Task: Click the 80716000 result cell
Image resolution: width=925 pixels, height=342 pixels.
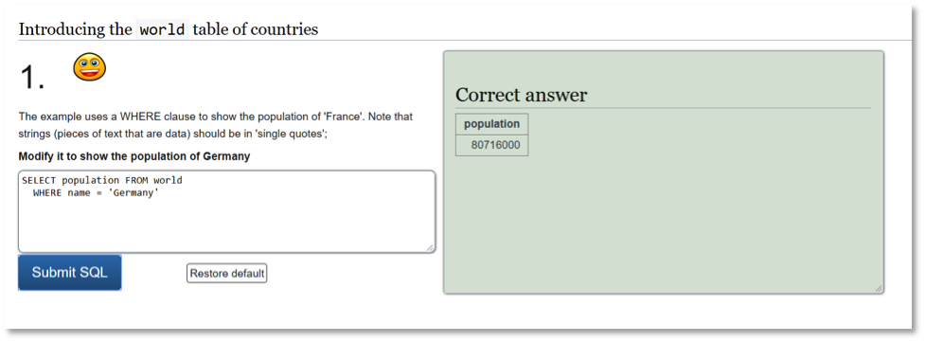Action: click(492, 145)
